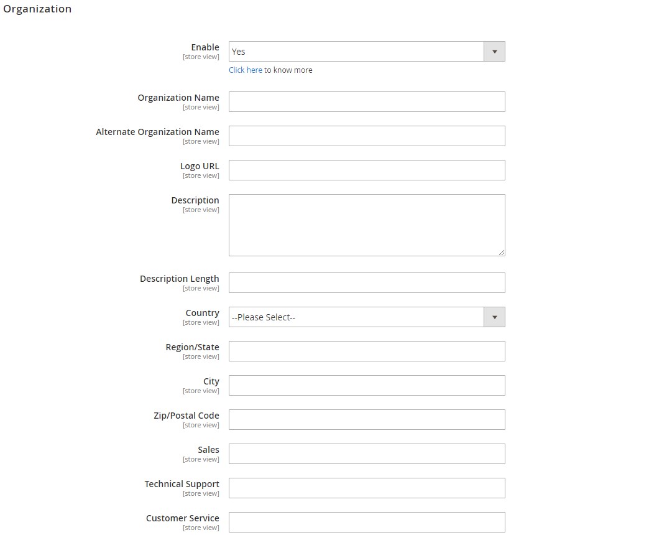Click into Alternate Organization Name field
This screenshot has height=535, width=667.
[x=367, y=136]
